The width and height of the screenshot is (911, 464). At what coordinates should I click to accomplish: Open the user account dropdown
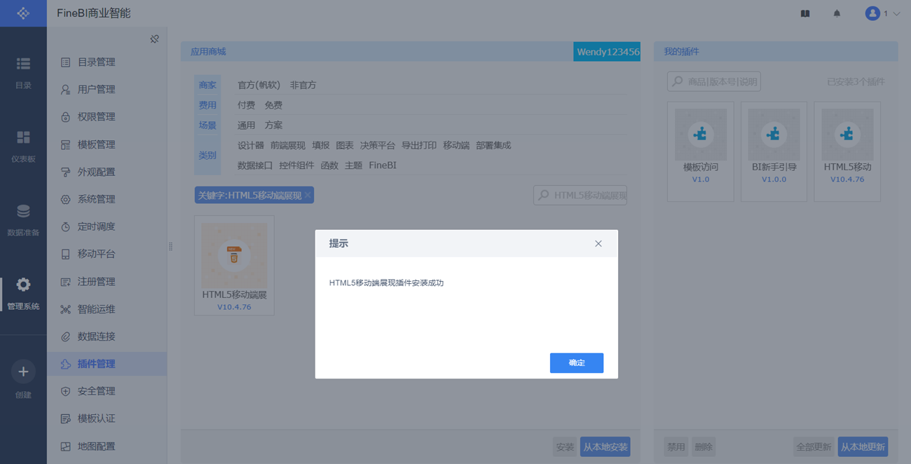tap(882, 13)
